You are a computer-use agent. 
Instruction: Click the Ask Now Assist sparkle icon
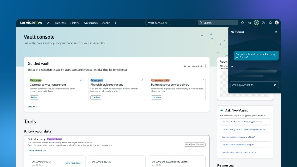[x=222, y=110]
